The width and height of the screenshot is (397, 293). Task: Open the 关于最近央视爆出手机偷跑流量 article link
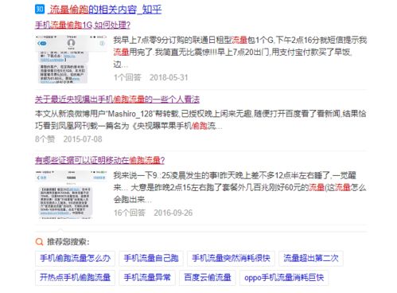tap(117, 100)
